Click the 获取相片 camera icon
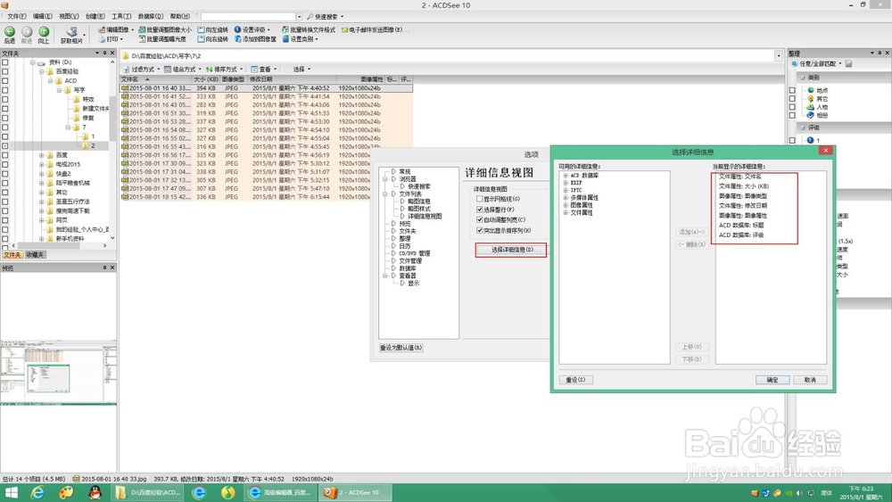 (x=71, y=32)
